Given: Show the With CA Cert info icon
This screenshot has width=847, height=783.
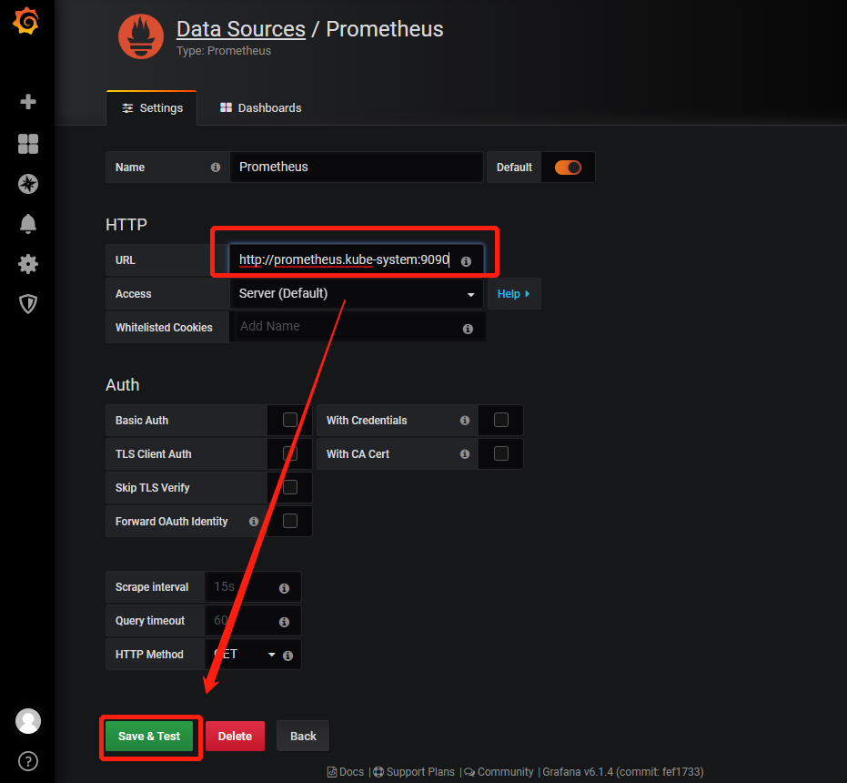Looking at the screenshot, I should (x=465, y=453).
